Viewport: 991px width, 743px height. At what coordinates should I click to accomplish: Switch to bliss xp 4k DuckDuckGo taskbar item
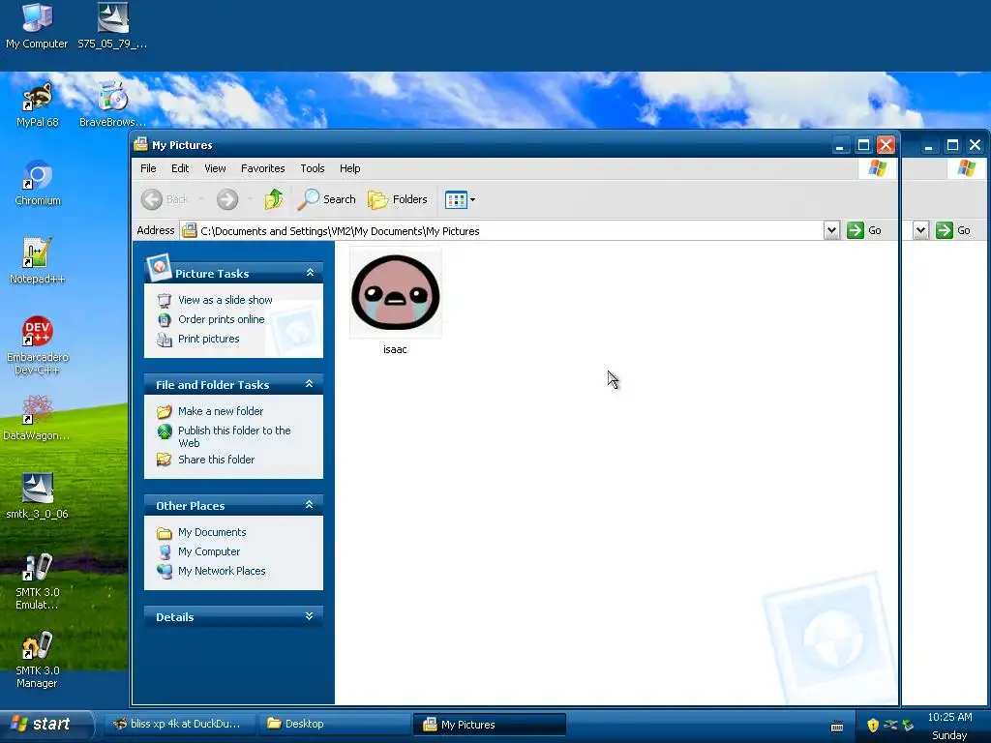click(x=179, y=724)
